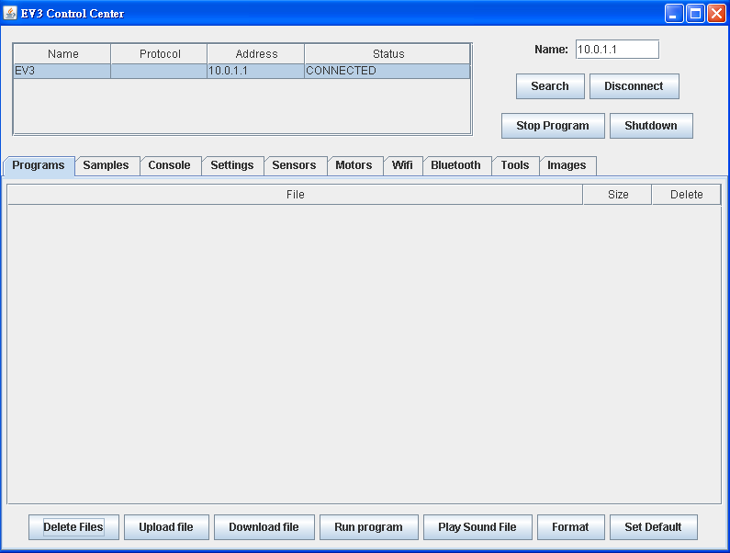Open the Samples tab
The image size is (730, 553).
pyautogui.click(x=107, y=165)
